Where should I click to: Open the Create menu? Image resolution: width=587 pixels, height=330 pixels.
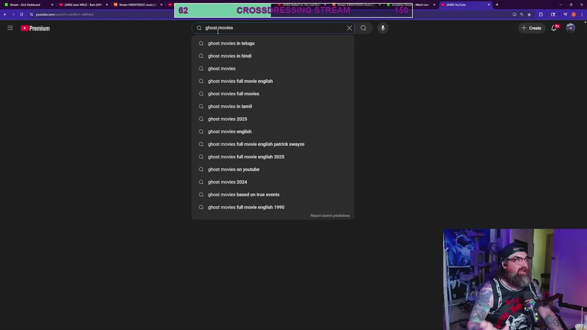[x=531, y=28]
